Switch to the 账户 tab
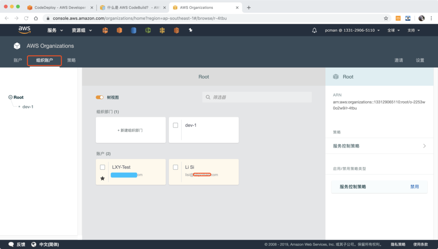The height and width of the screenshot is (249, 438). click(18, 60)
